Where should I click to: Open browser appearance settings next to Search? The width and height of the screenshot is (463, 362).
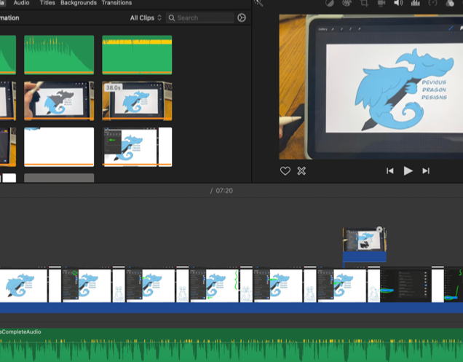point(242,17)
